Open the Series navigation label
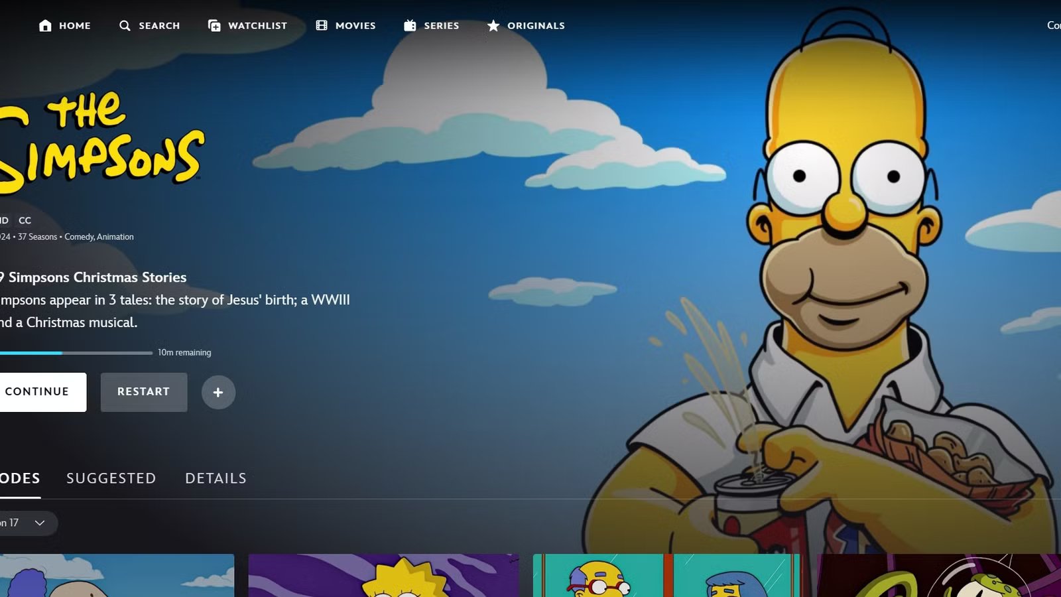 click(442, 25)
